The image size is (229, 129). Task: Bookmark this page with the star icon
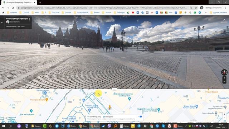(196, 8)
